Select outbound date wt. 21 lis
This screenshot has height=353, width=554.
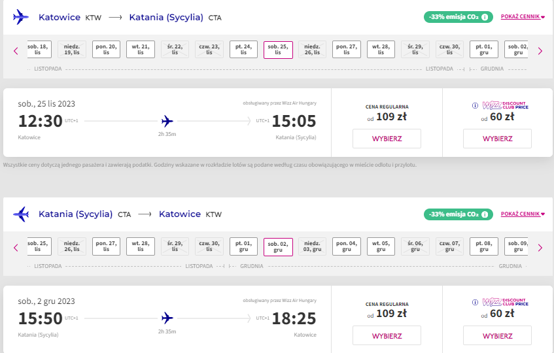141,50
